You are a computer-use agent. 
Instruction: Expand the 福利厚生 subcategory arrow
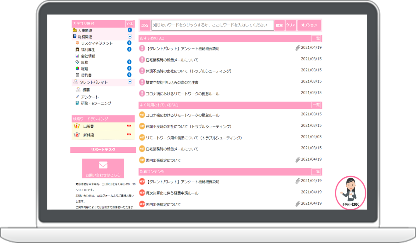129,49
